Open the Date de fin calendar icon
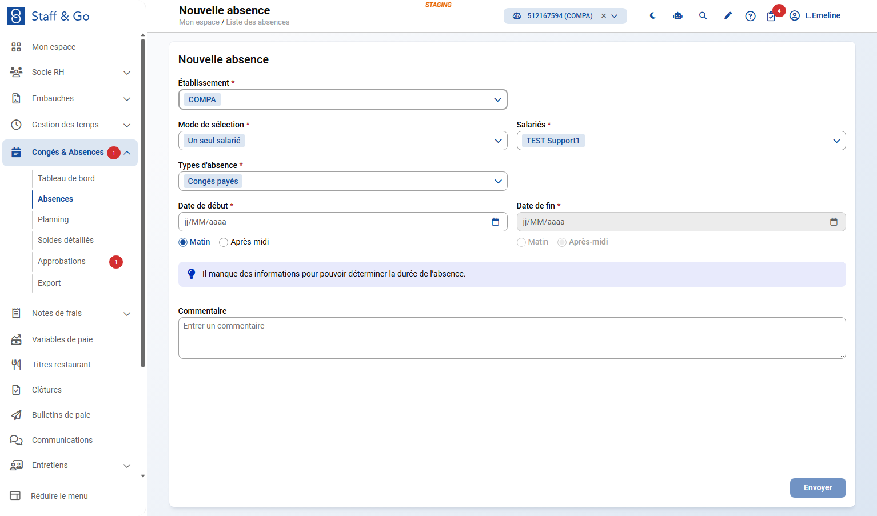This screenshot has height=516, width=877. point(834,222)
